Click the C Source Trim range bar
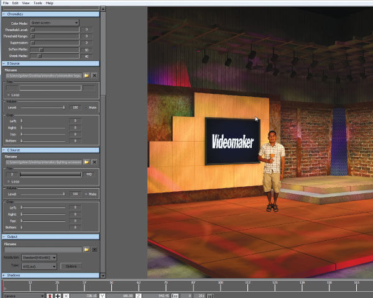Viewport: 373px width, 298px height. click(50, 174)
